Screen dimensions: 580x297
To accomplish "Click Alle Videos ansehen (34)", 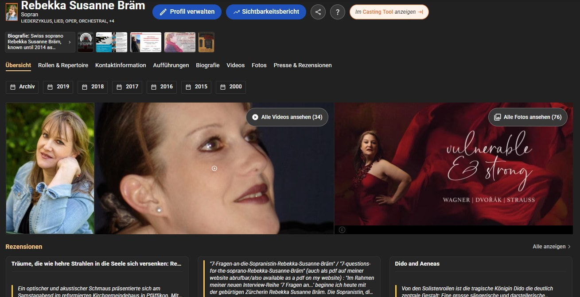I will click(287, 117).
